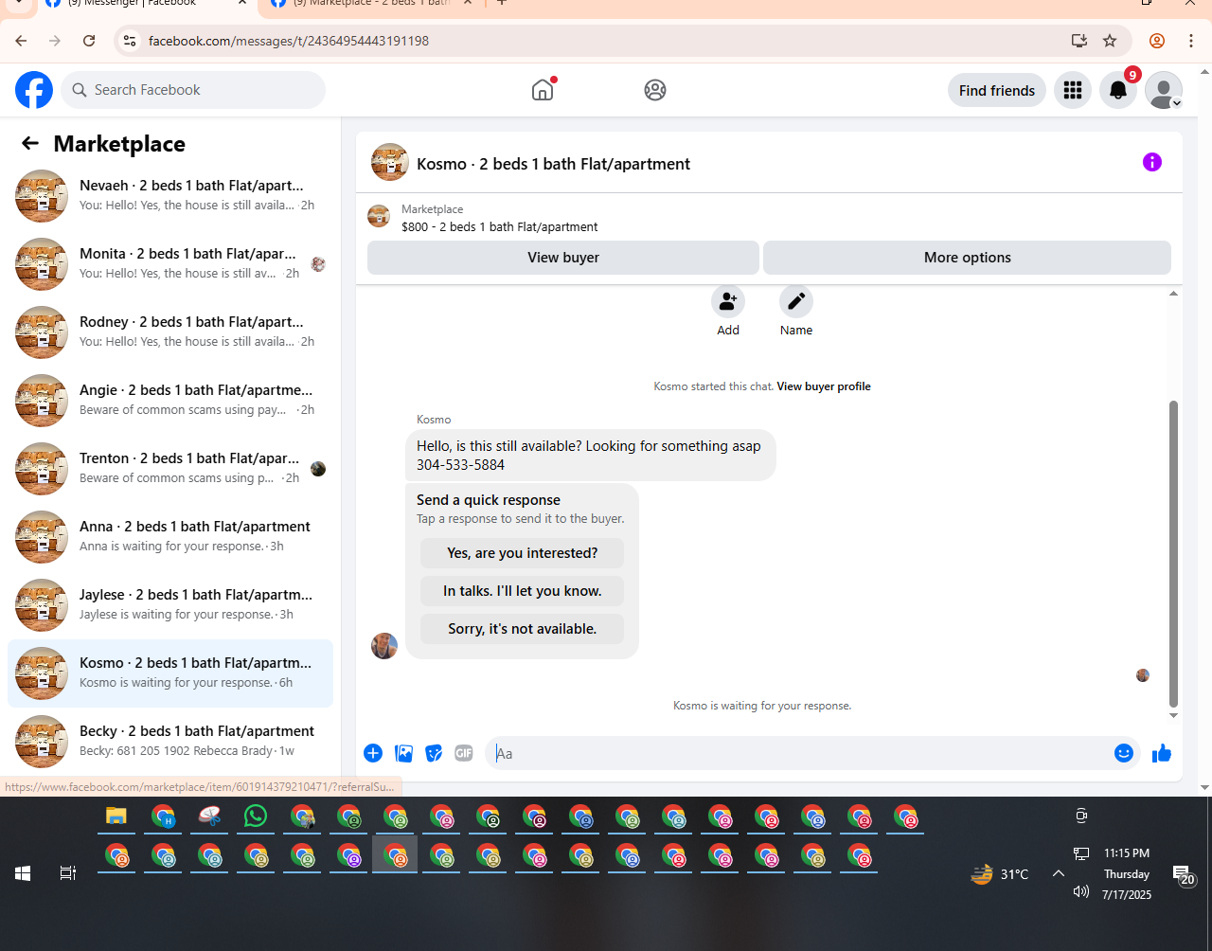View site information icon beside the URL

click(x=131, y=41)
